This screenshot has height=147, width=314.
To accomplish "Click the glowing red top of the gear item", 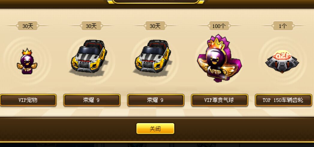I will click(282, 55).
